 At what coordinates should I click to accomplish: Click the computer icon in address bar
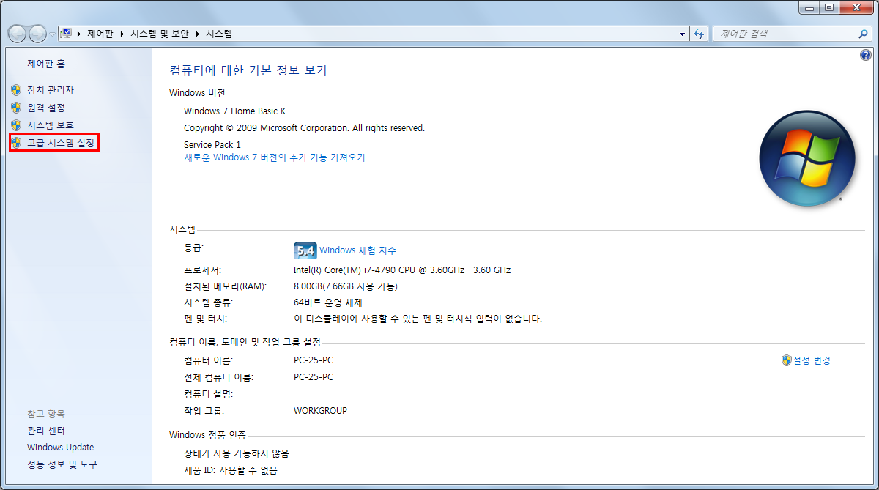coord(66,34)
